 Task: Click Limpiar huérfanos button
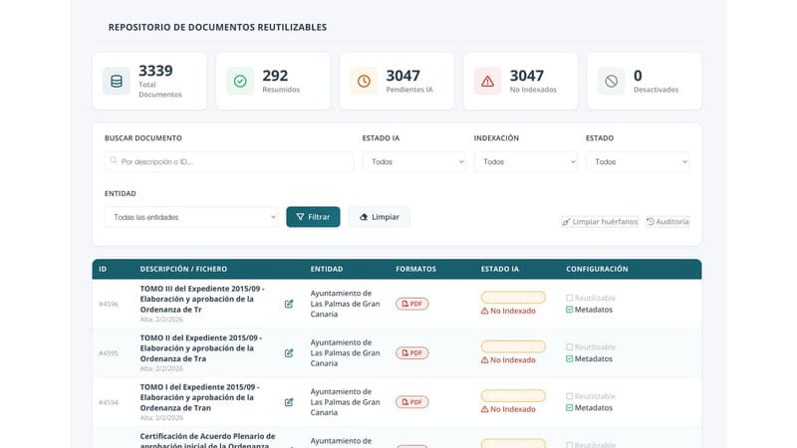(600, 221)
